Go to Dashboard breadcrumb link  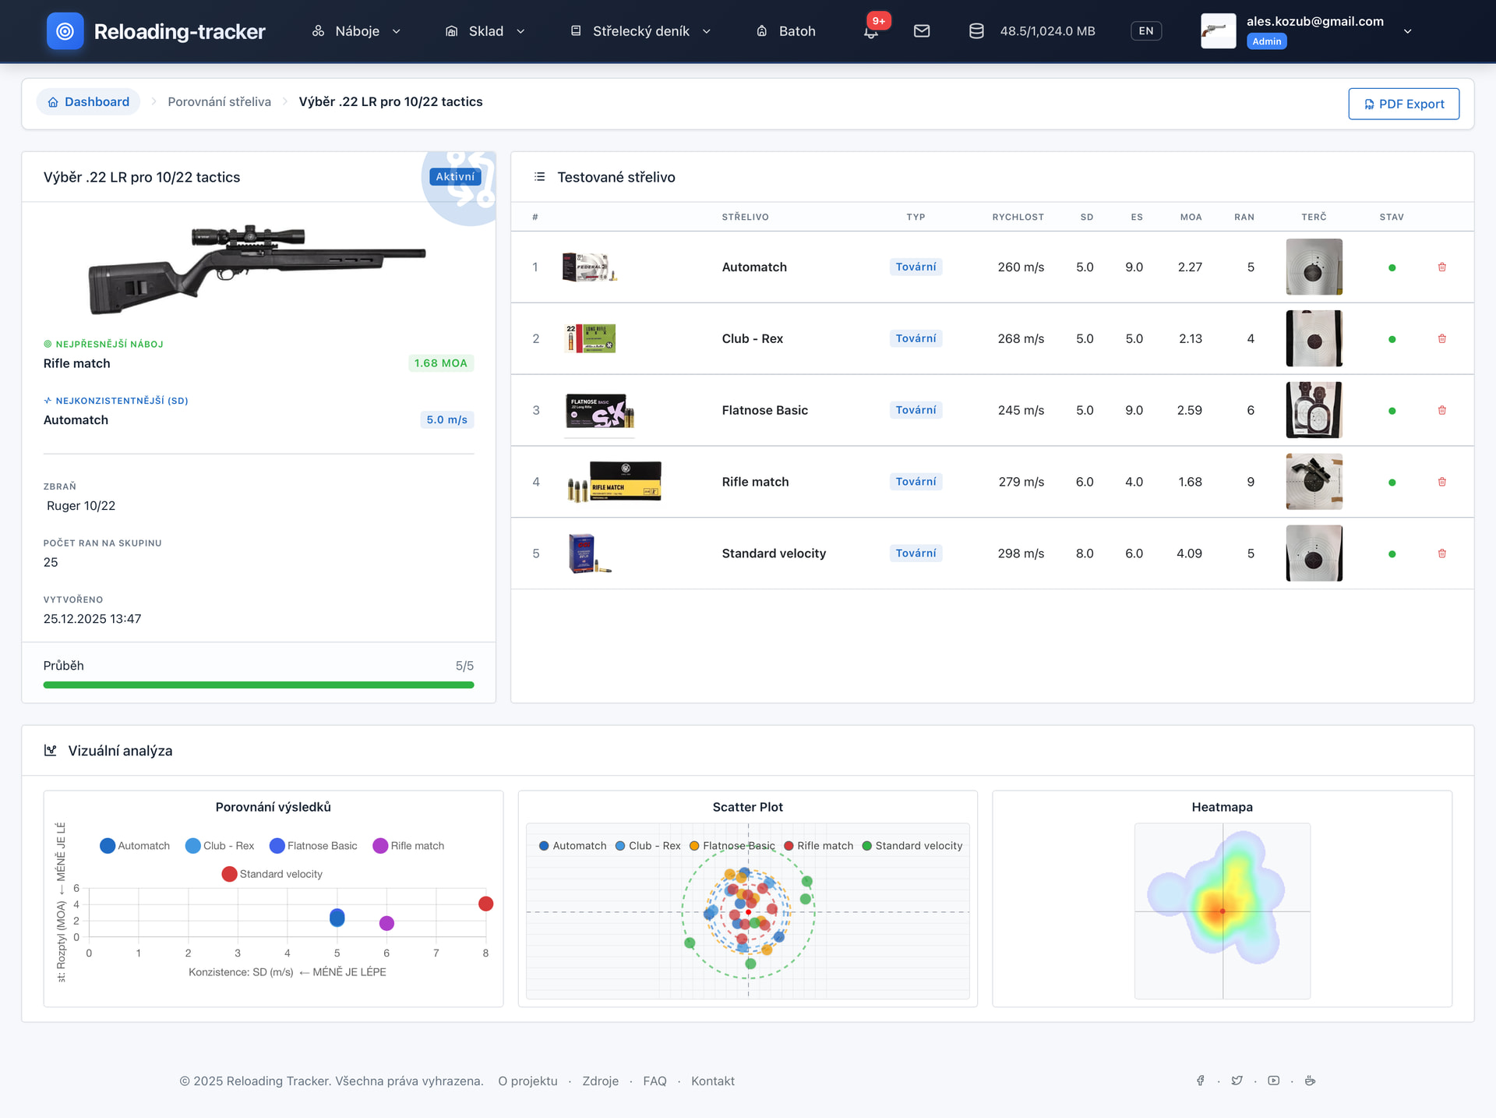pyautogui.click(x=88, y=102)
